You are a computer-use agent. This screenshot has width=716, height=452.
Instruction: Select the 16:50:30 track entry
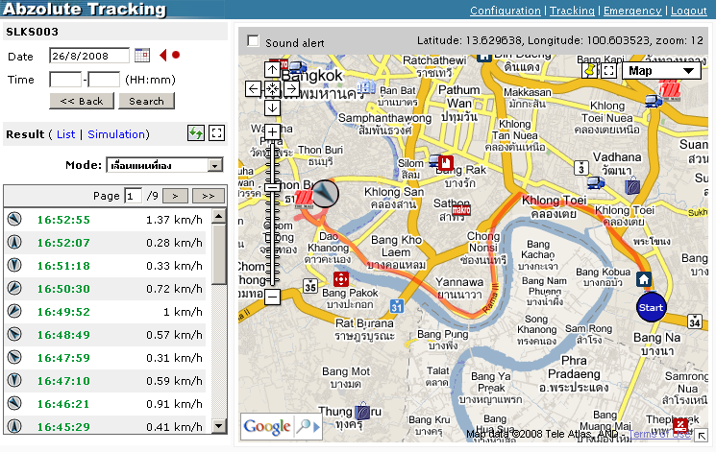click(x=105, y=289)
